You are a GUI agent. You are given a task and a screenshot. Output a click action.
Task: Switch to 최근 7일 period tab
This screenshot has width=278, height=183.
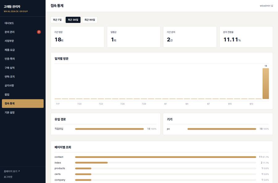pos(57,20)
